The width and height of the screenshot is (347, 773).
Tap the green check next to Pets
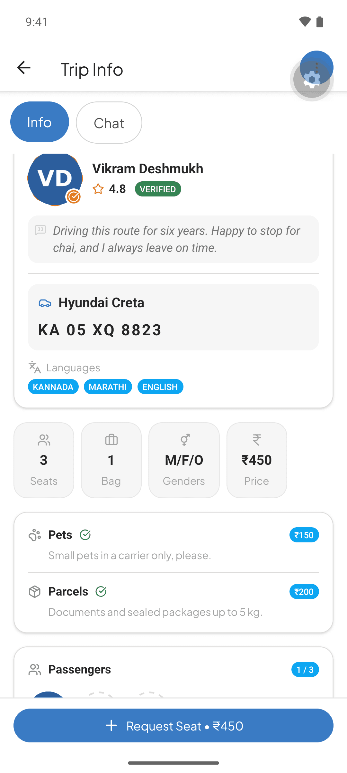tap(85, 535)
